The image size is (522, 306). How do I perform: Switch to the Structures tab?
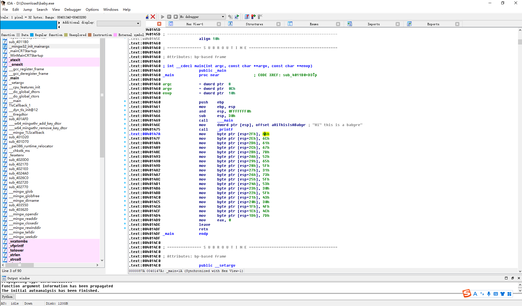pos(254,24)
